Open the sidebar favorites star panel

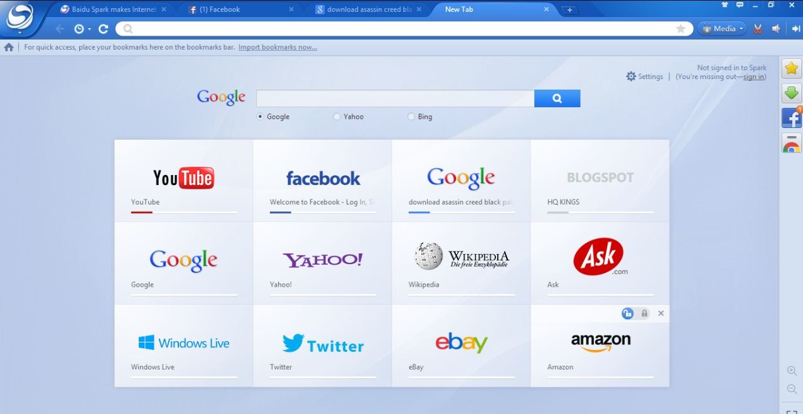792,68
